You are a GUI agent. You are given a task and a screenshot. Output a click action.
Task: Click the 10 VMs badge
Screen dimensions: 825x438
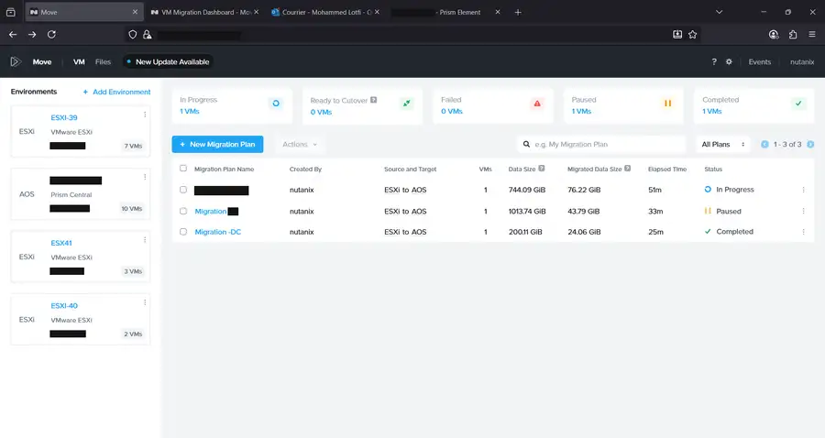pyautogui.click(x=131, y=209)
